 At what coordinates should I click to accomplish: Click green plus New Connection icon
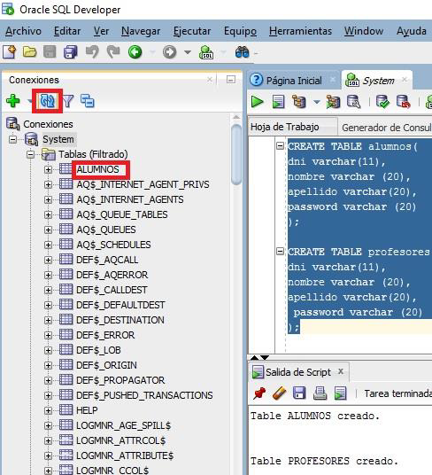point(13,101)
